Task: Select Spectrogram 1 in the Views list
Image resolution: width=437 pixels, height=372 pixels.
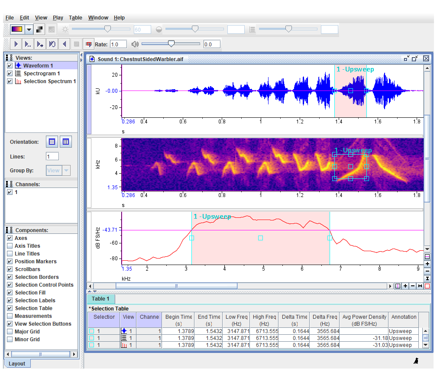Action: point(42,73)
